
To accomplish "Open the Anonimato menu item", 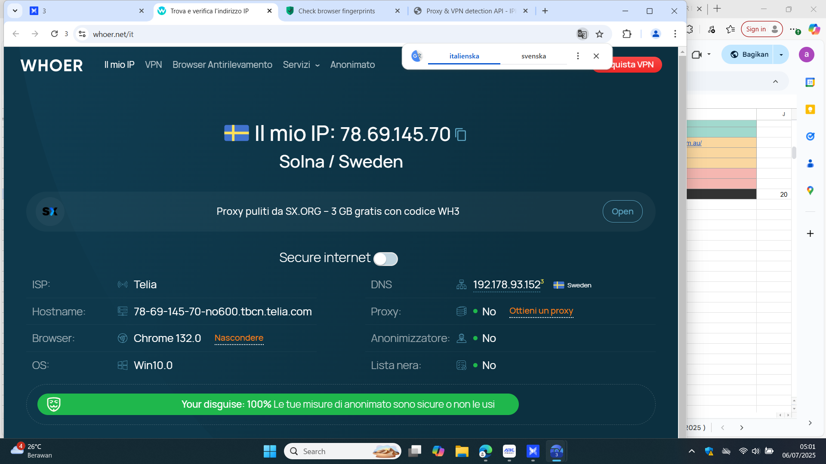I will (x=352, y=65).
